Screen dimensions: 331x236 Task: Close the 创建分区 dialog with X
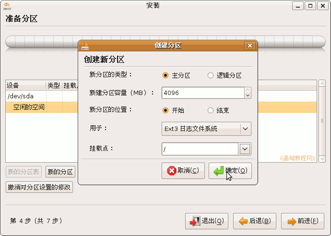coord(250,46)
